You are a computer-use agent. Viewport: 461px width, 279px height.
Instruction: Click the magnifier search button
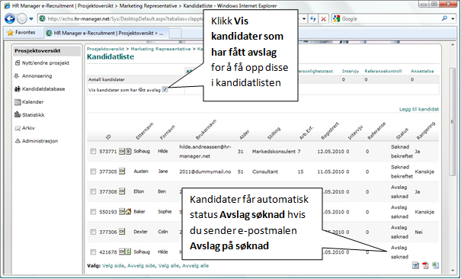pyautogui.click(x=444, y=18)
